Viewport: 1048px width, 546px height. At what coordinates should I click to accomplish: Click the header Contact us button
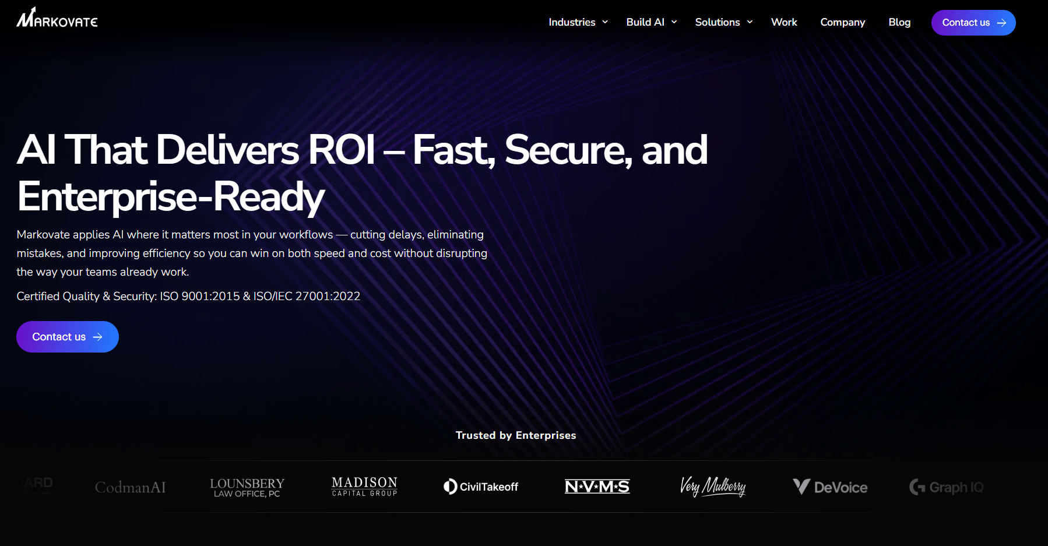(973, 23)
